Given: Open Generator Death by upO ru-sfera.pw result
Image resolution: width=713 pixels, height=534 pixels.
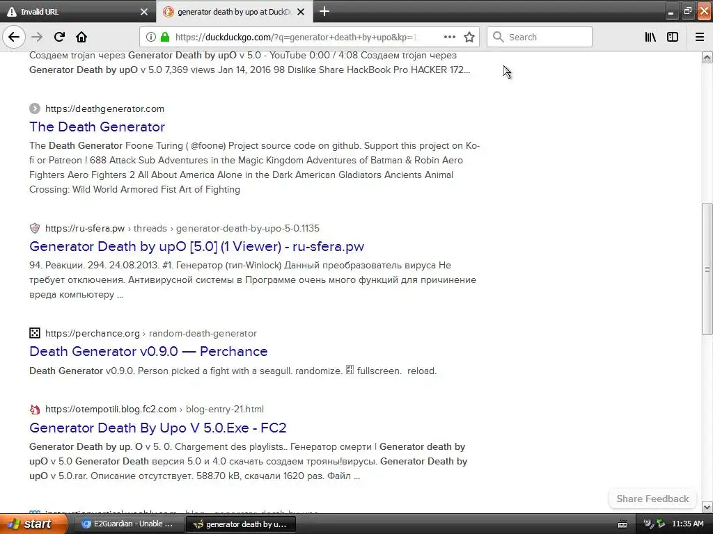Looking at the screenshot, I should (x=196, y=246).
